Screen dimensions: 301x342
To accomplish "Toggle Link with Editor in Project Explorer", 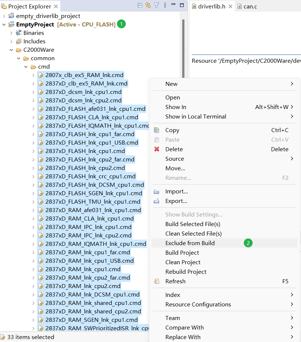I will [x=148, y=6].
